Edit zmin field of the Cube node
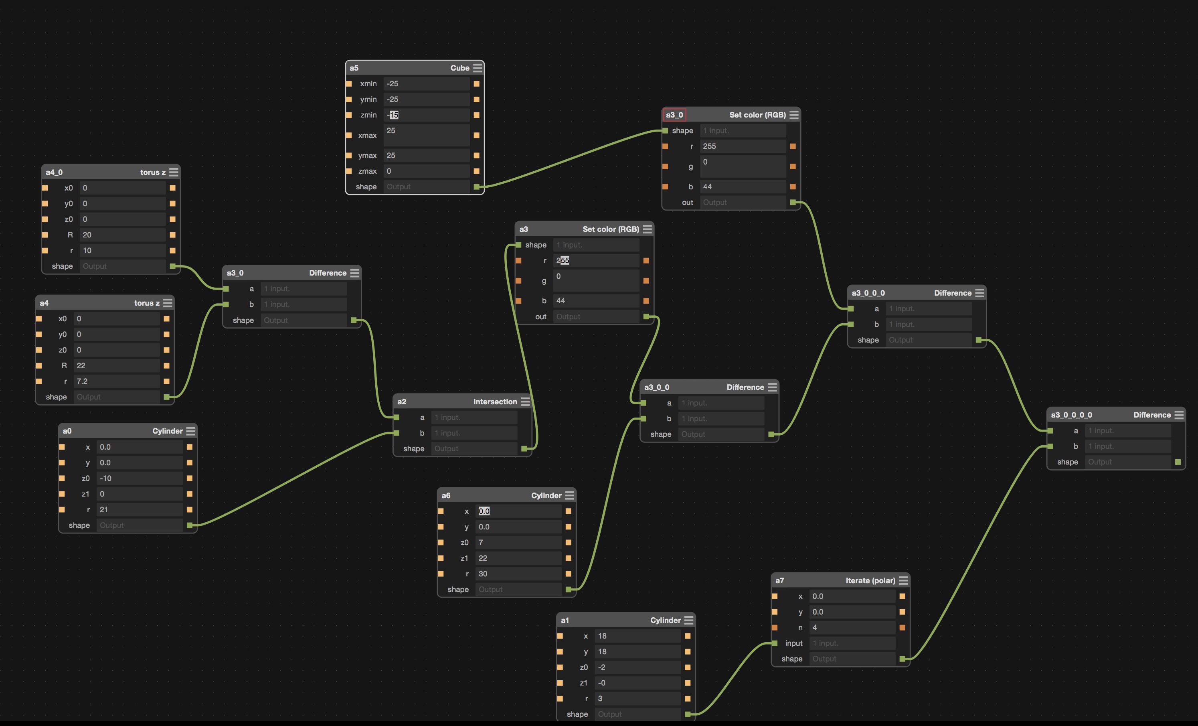1198x726 pixels. coord(426,115)
